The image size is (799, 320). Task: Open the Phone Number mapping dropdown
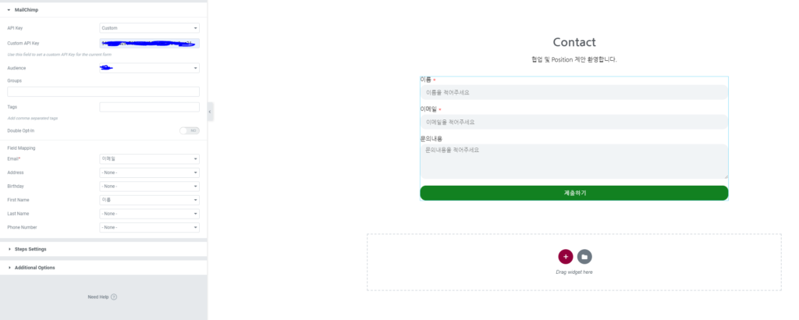[x=149, y=227]
